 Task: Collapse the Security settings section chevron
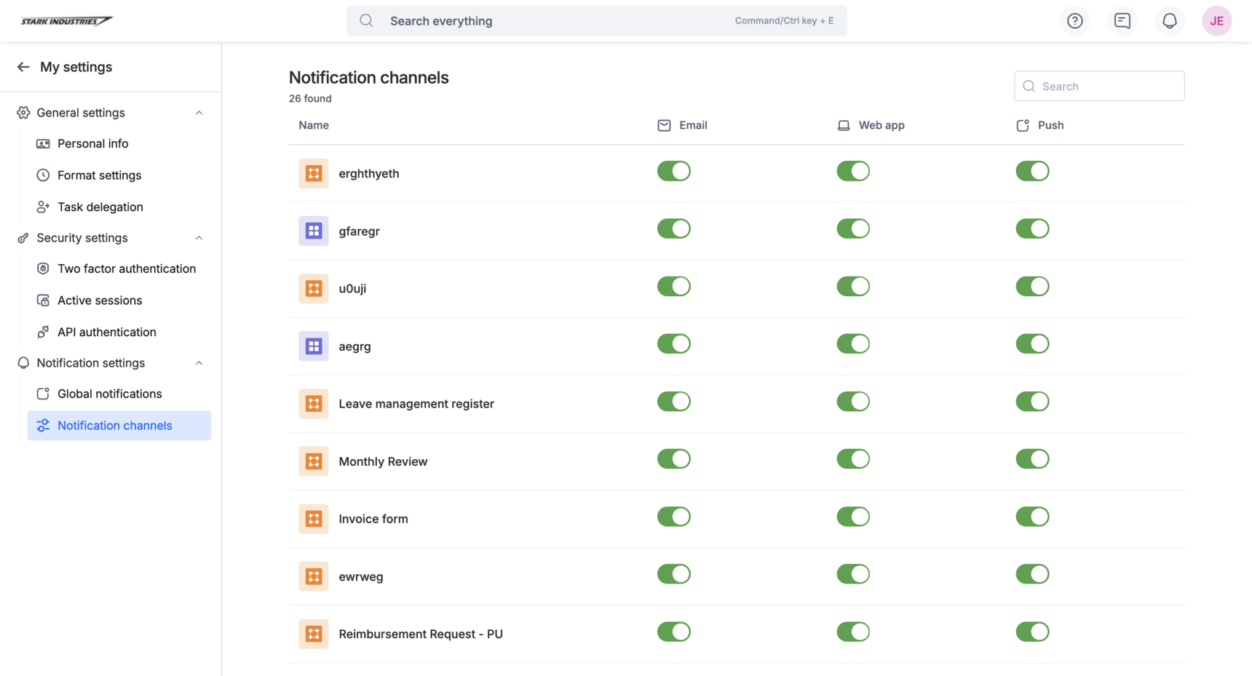tap(199, 238)
